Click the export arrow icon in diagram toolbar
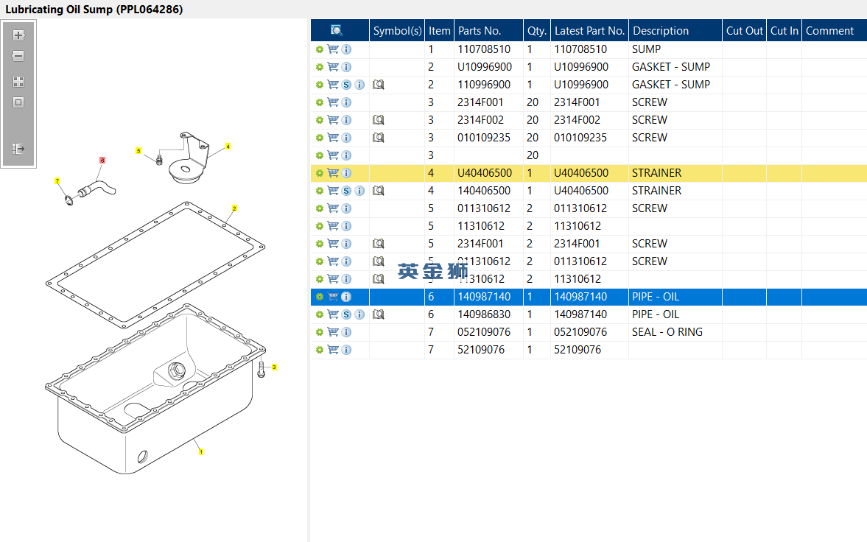867x542 pixels. pos(18,148)
